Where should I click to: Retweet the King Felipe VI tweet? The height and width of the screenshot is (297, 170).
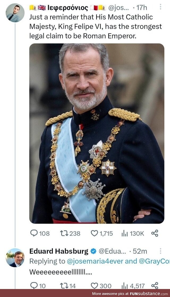tap(64, 233)
